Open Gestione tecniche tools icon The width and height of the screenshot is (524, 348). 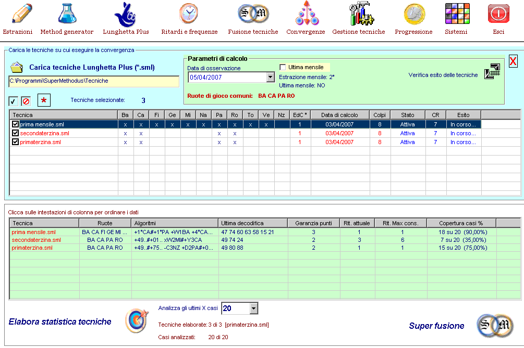click(x=361, y=14)
